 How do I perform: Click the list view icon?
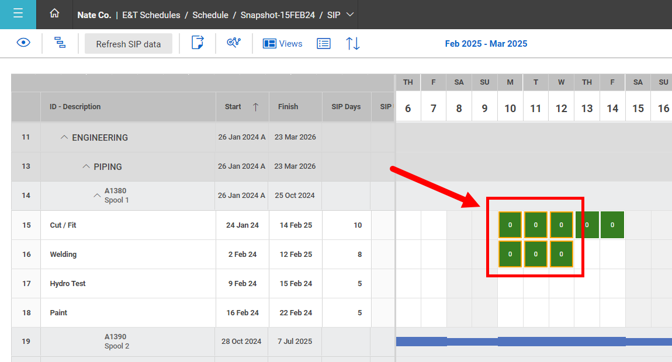coord(324,43)
